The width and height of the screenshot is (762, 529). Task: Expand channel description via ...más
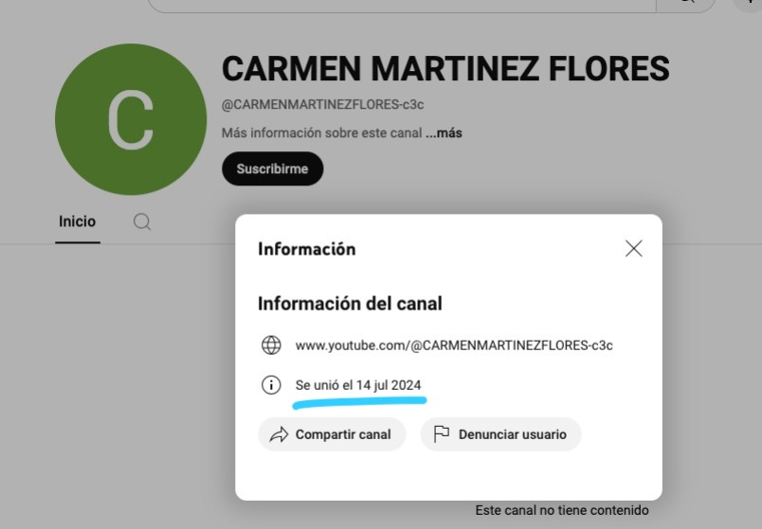[x=444, y=133]
